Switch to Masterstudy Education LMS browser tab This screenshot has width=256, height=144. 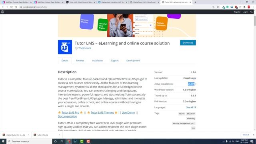coord(112,2)
